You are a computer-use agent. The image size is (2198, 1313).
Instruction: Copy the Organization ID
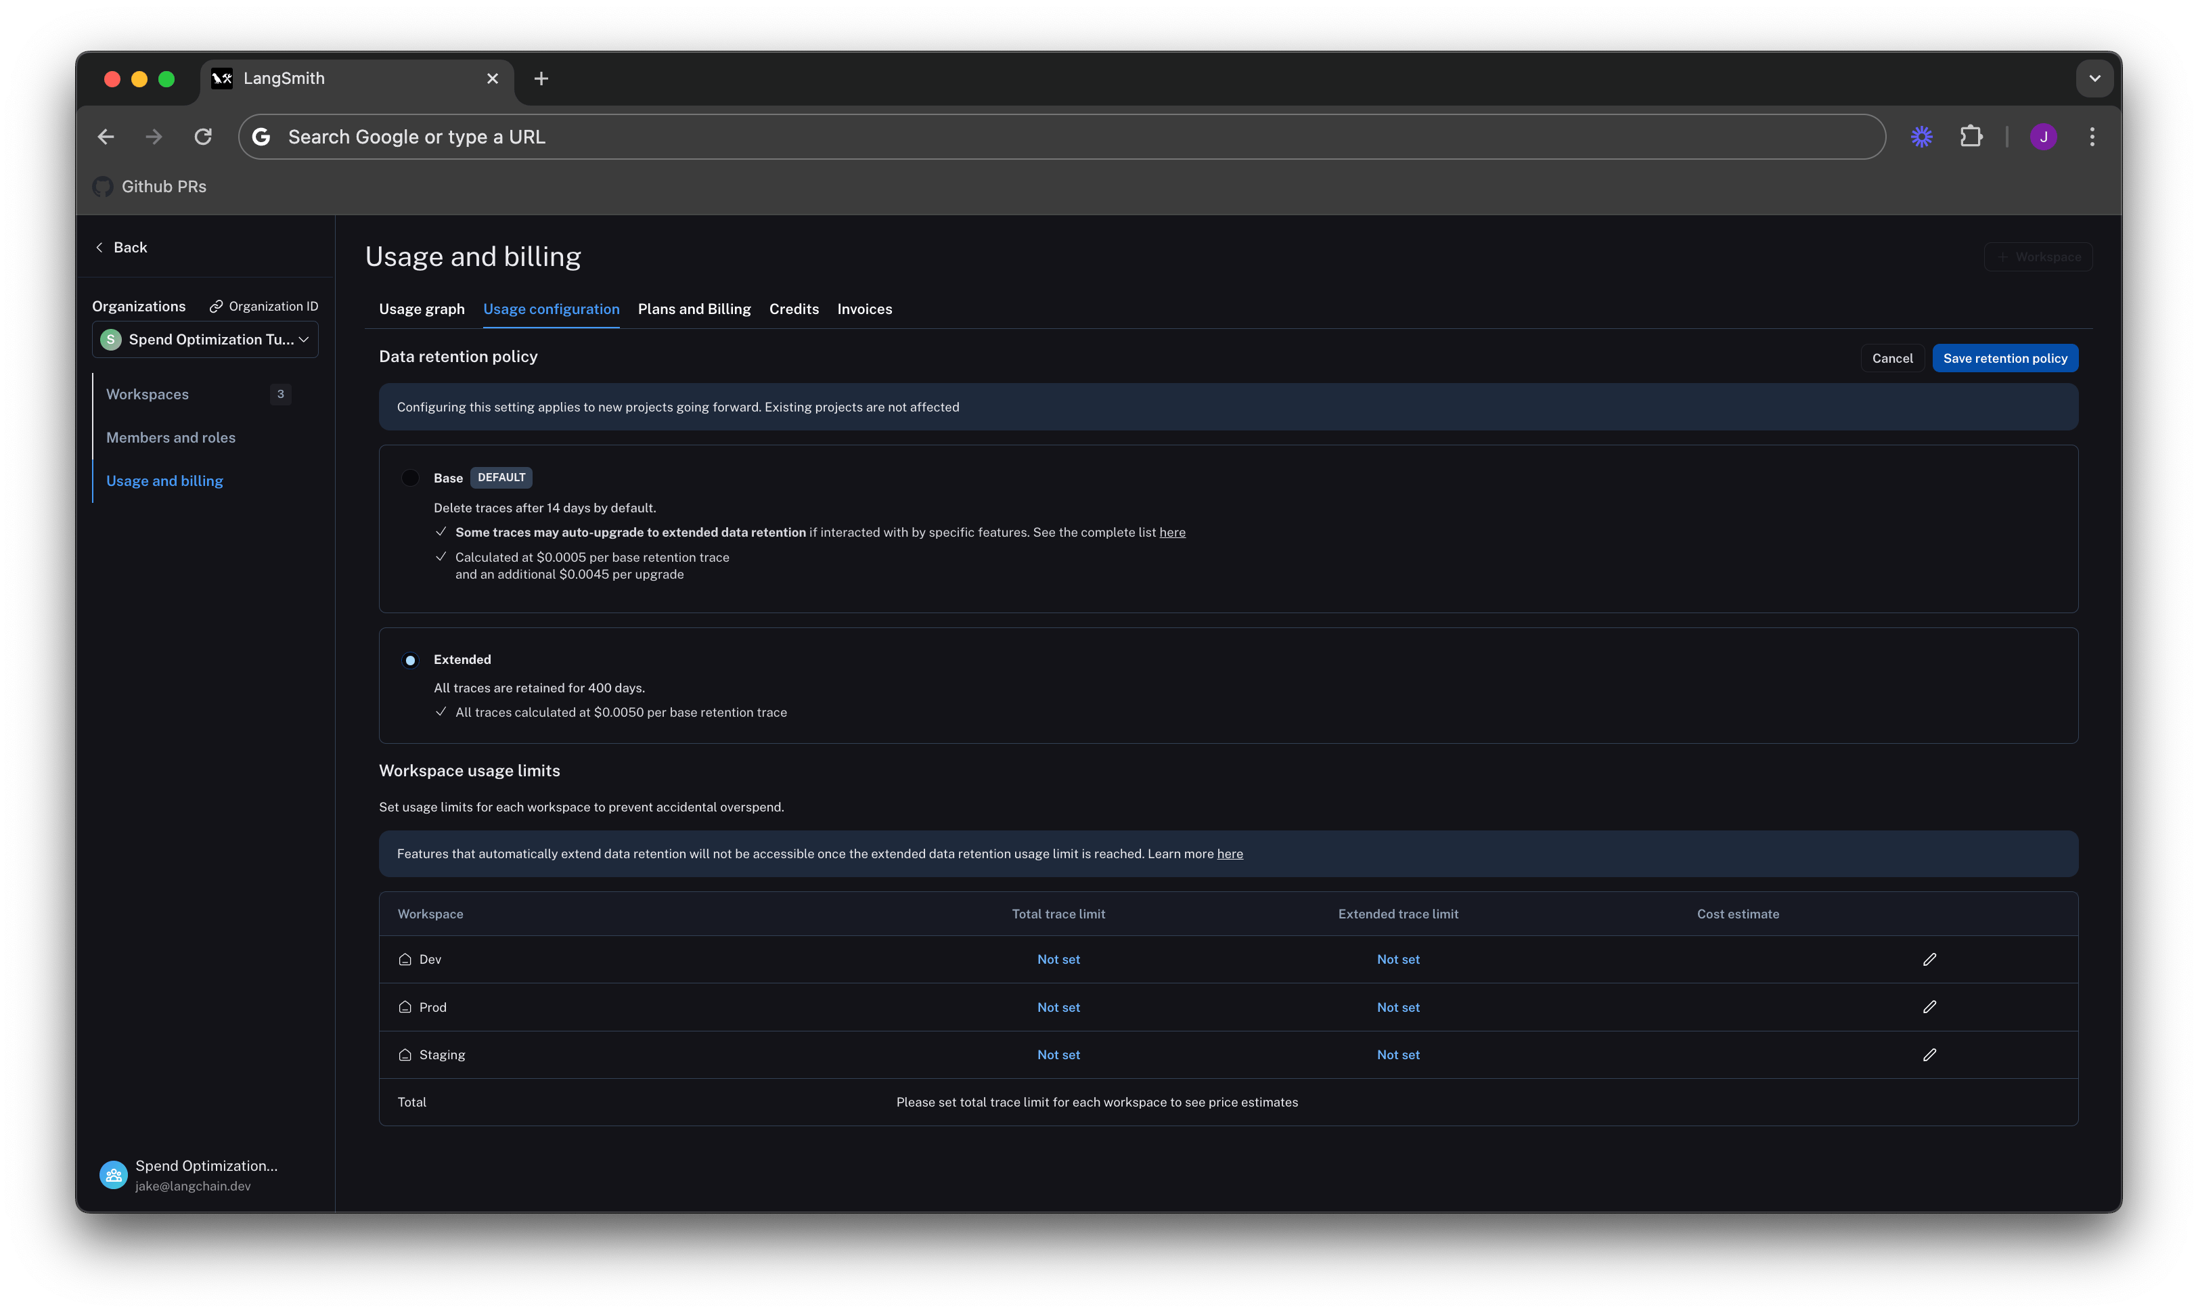pos(263,306)
